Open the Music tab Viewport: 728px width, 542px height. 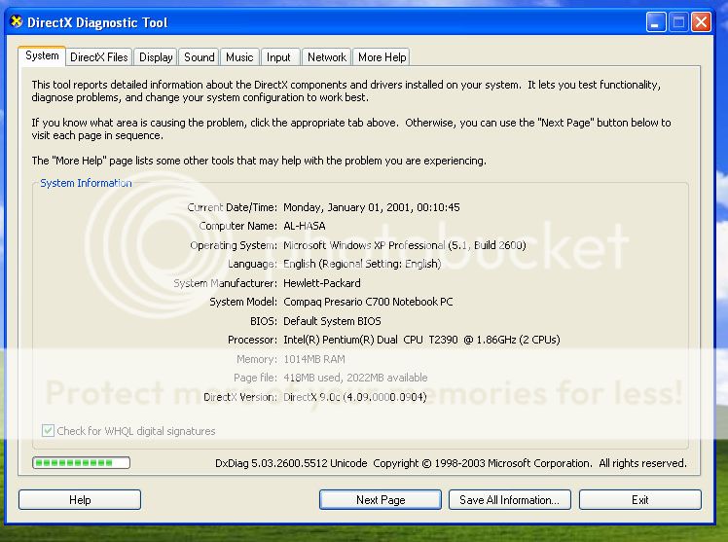[239, 57]
